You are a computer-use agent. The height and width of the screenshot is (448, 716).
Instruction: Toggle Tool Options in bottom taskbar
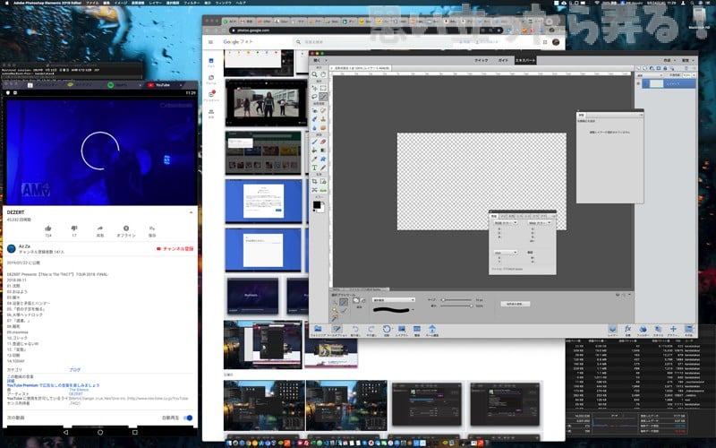[337, 331]
